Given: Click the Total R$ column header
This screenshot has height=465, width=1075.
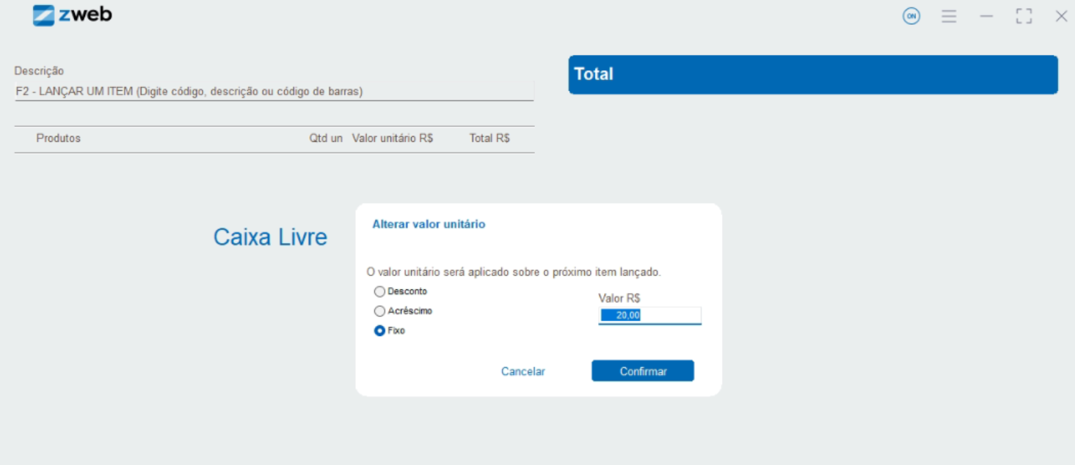Looking at the screenshot, I should [x=489, y=138].
